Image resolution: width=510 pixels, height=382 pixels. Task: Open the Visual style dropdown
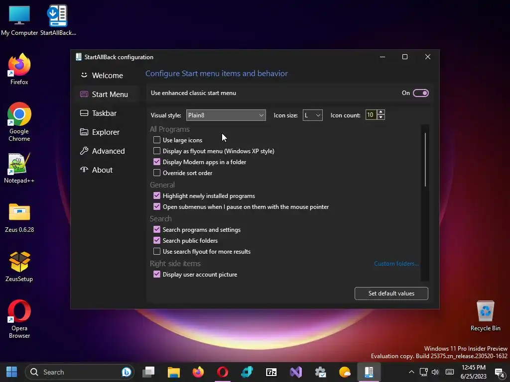point(226,115)
